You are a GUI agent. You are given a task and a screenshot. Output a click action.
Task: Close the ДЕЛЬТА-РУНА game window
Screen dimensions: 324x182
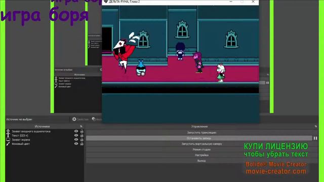[x=253, y=2]
